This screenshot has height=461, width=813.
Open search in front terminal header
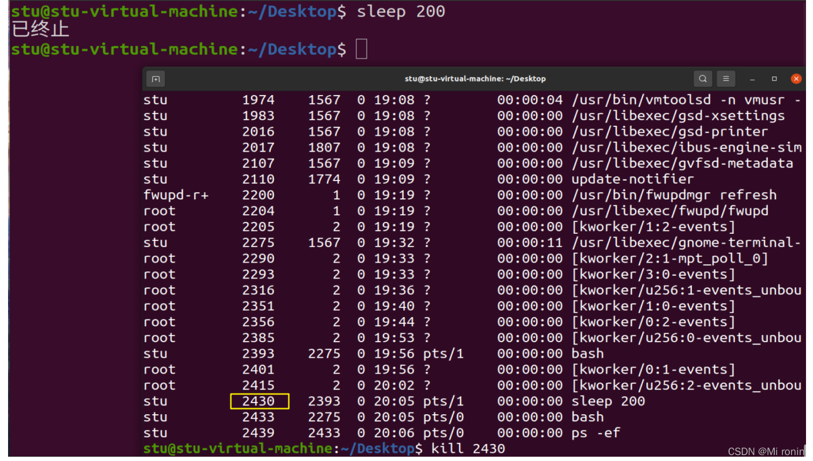(703, 79)
